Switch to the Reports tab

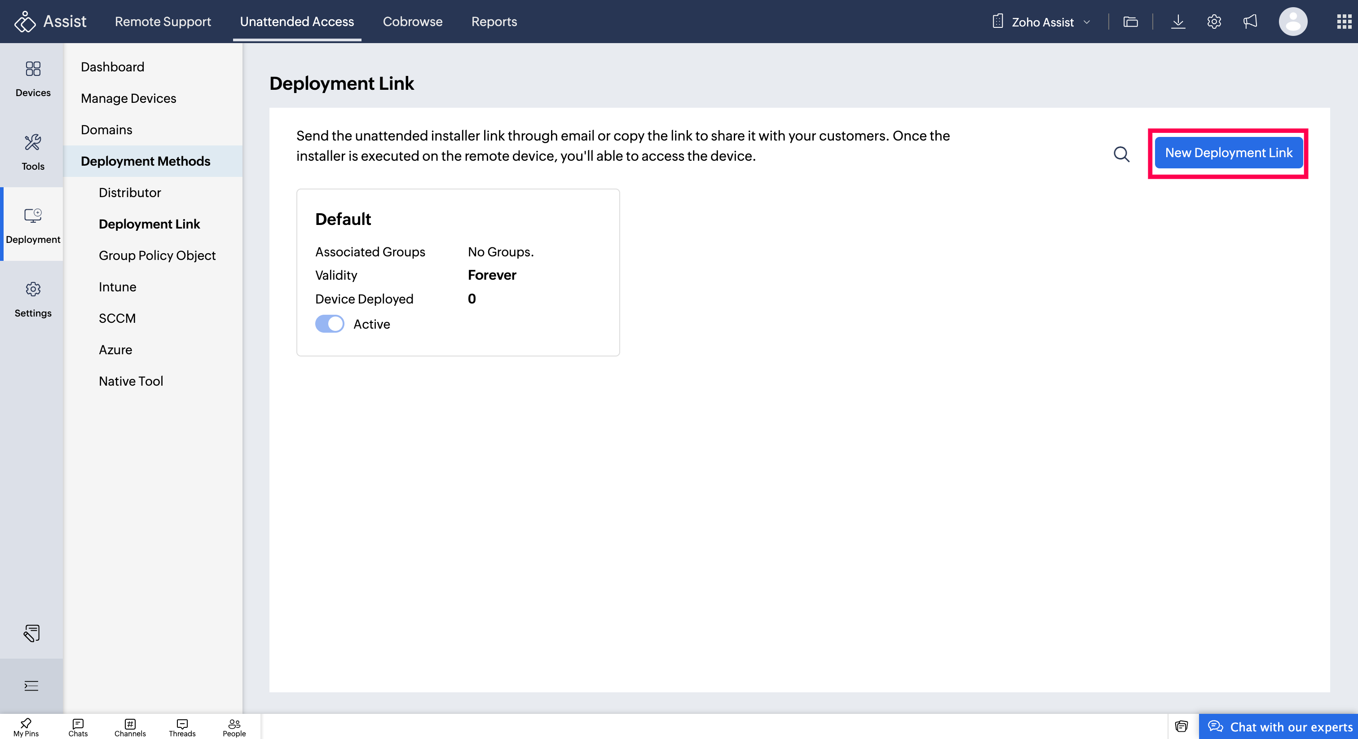(494, 22)
